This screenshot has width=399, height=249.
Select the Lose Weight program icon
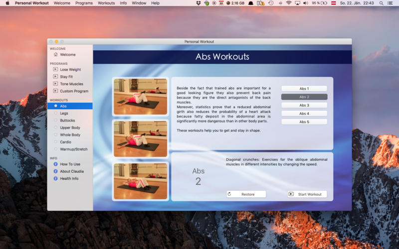pos(55,69)
